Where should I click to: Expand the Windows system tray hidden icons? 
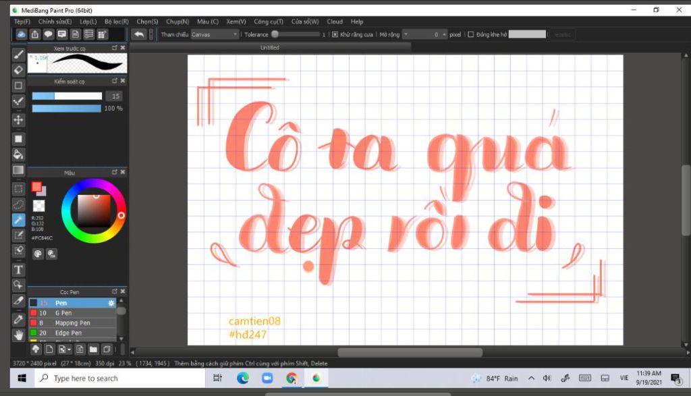[532, 378]
